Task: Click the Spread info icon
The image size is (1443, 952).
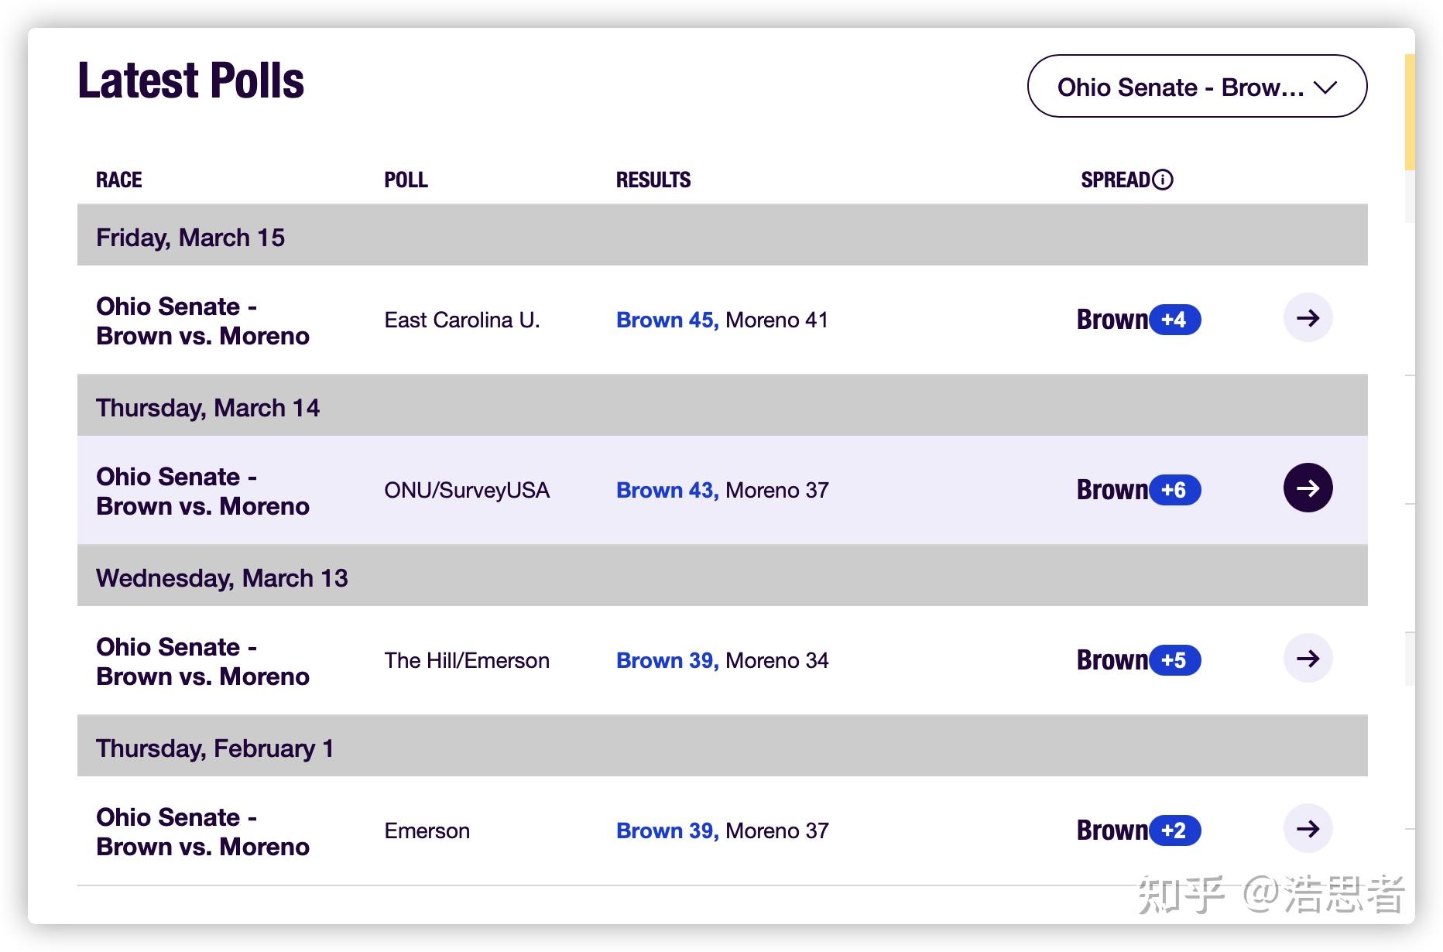Action: pyautogui.click(x=1162, y=180)
